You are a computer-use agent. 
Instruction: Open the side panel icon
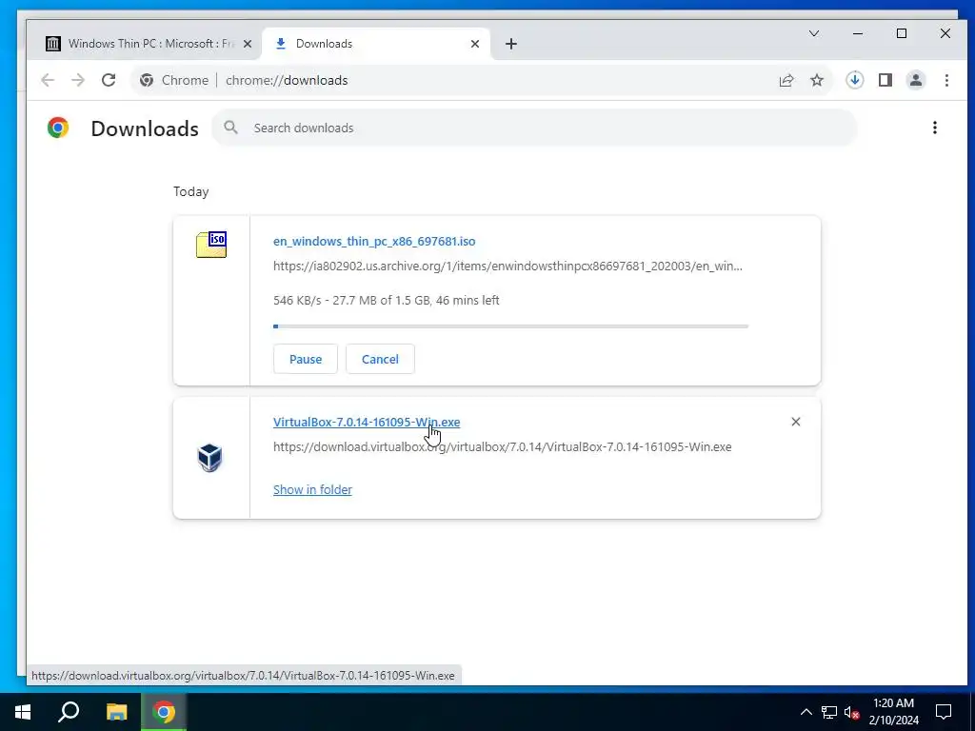(x=885, y=80)
